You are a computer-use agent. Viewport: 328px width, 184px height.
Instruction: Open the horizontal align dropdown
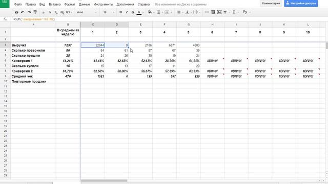tap(179, 12)
